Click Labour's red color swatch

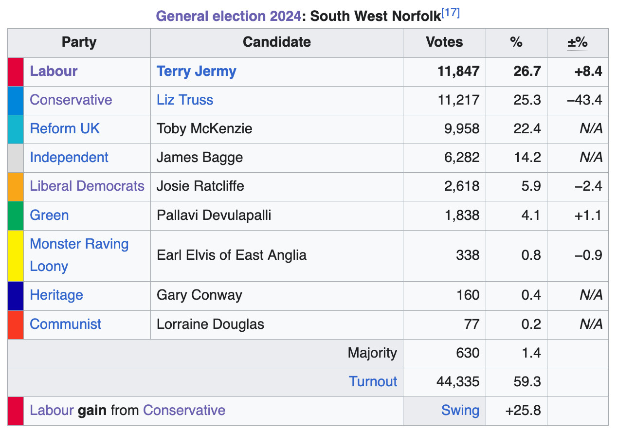point(16,72)
